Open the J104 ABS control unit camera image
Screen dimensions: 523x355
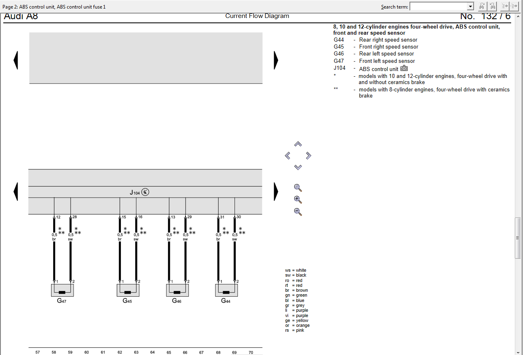404,68
